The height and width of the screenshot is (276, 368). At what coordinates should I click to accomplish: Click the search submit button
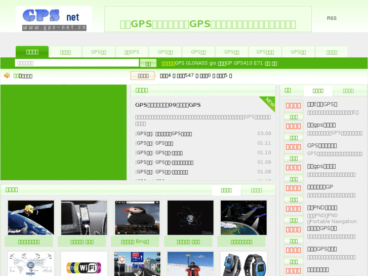(148, 63)
